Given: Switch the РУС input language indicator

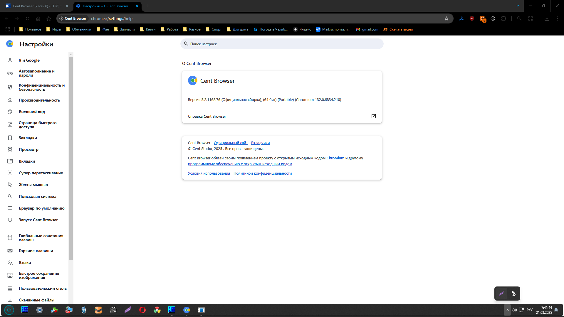Looking at the screenshot, I should (x=530, y=310).
